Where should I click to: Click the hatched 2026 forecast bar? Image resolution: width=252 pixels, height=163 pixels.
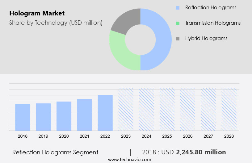tap(188, 109)
